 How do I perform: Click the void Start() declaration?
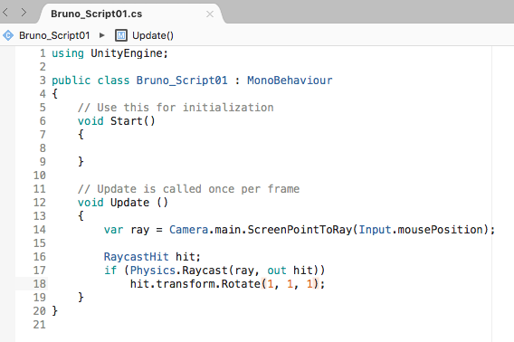[117, 121]
